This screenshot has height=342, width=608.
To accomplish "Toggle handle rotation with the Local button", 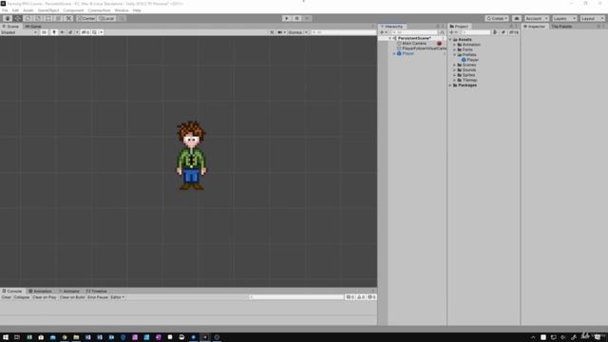I will (106, 18).
